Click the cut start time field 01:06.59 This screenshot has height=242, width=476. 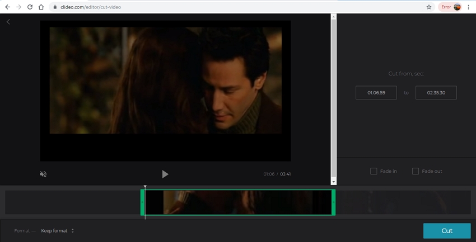click(x=376, y=93)
